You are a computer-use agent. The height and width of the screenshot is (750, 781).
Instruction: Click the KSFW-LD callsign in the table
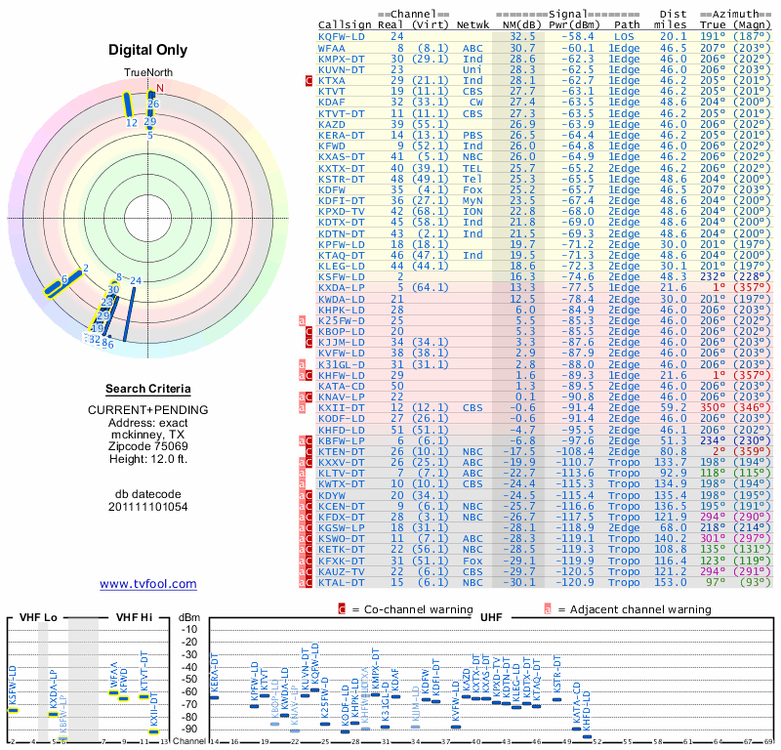click(x=341, y=277)
